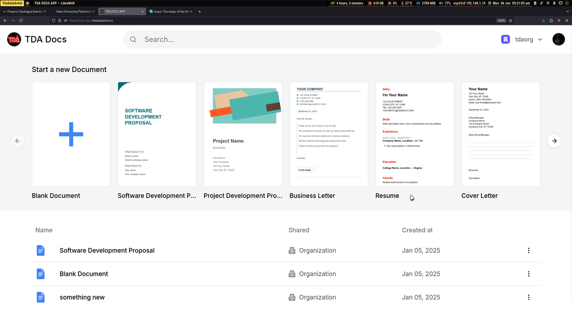The width and height of the screenshot is (572, 322).
Task: Select the Resume template thumbnail
Action: [x=415, y=134]
